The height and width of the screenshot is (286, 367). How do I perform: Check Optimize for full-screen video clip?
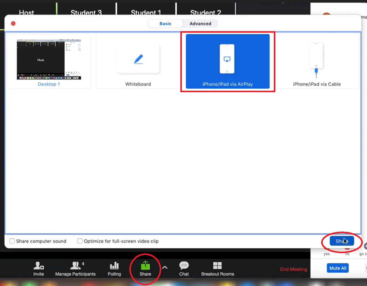click(x=80, y=241)
